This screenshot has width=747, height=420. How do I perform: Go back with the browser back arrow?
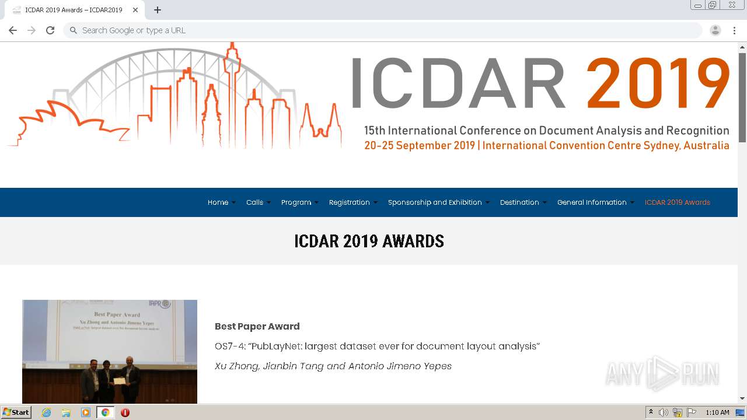pos(13,30)
